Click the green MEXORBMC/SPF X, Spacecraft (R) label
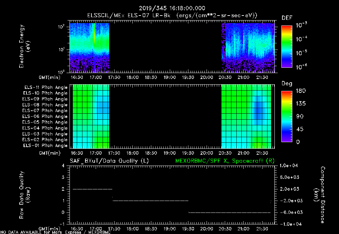This screenshot has width=339, height=234. 225,161
